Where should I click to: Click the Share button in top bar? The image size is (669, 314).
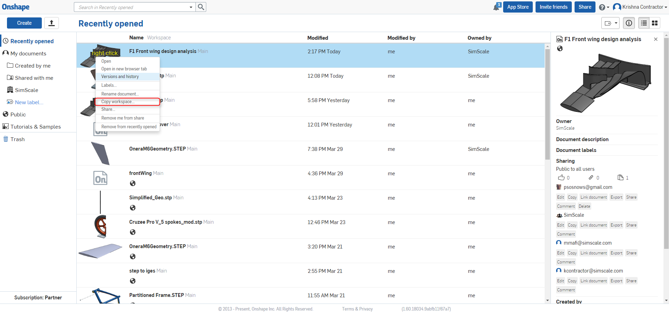pos(585,7)
